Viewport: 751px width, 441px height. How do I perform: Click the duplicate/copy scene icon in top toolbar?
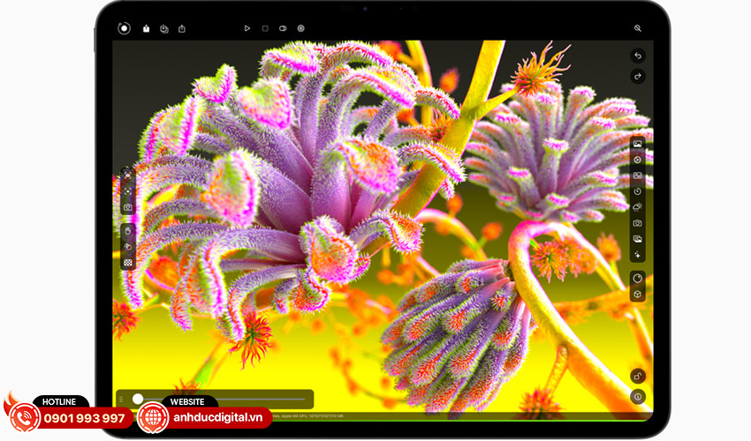point(164,28)
